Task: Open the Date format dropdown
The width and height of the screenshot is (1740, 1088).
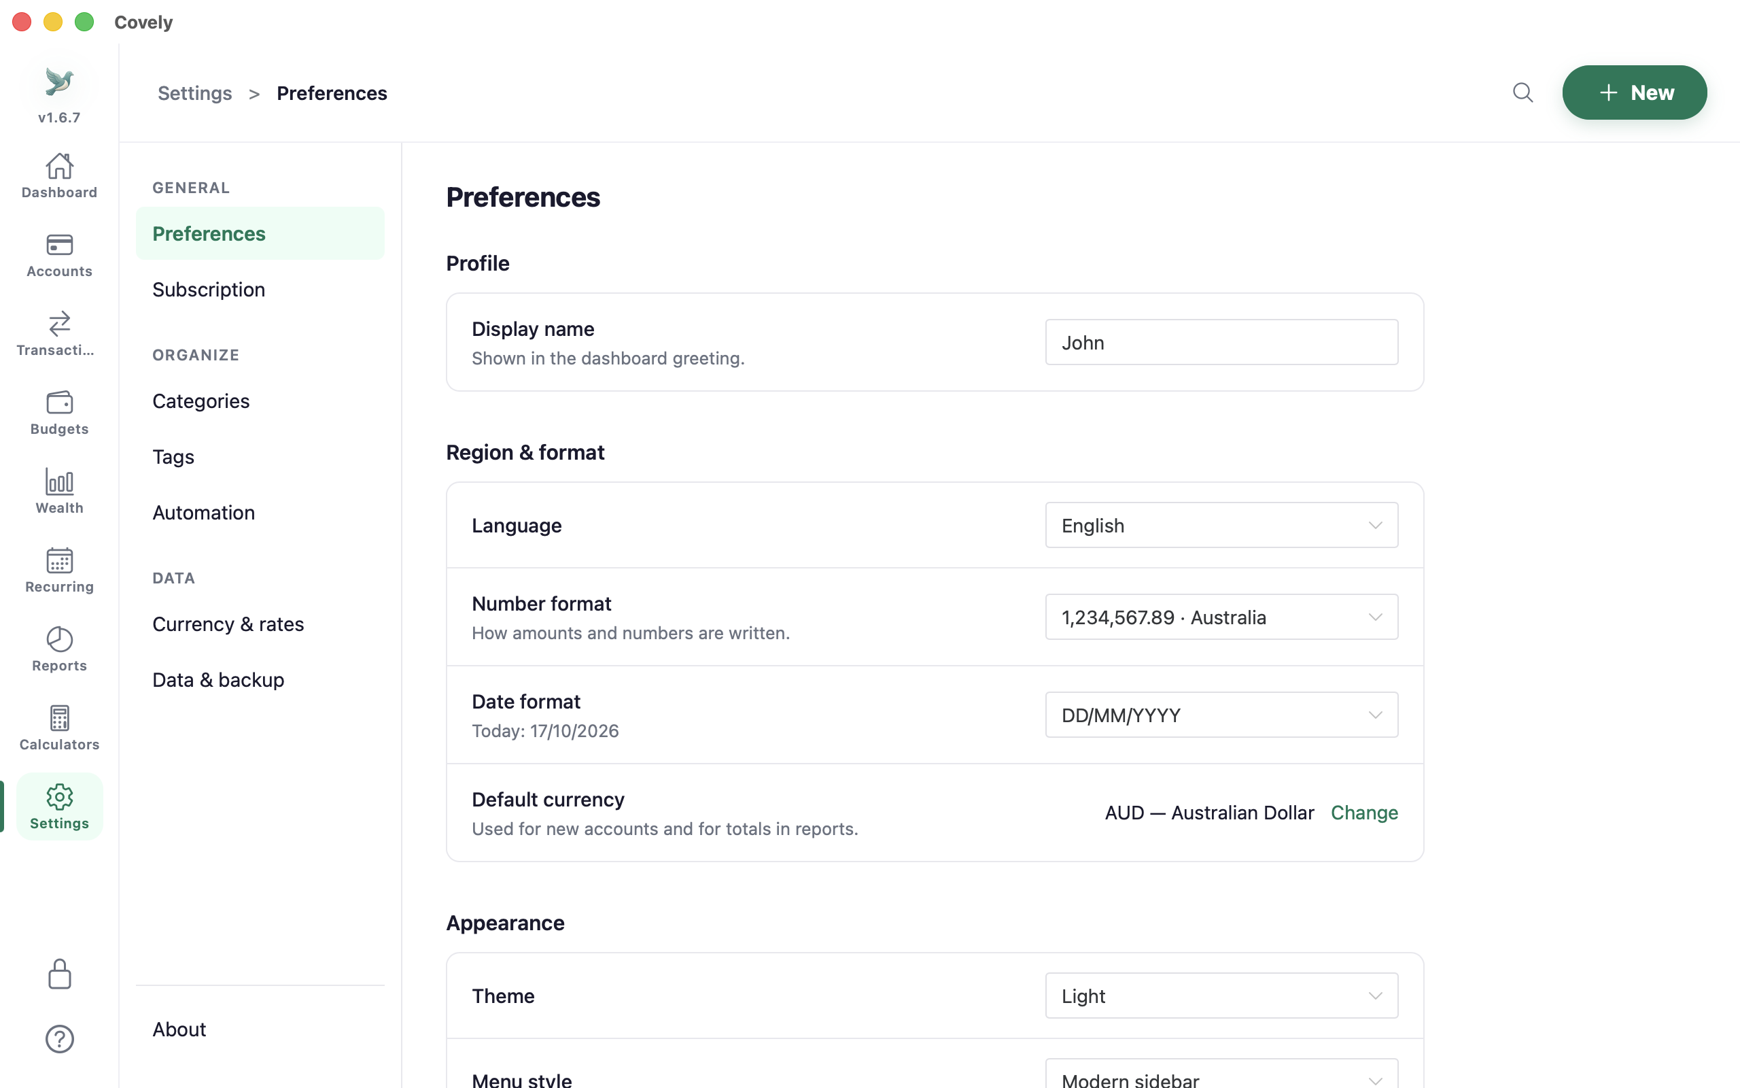Action: [x=1221, y=715]
